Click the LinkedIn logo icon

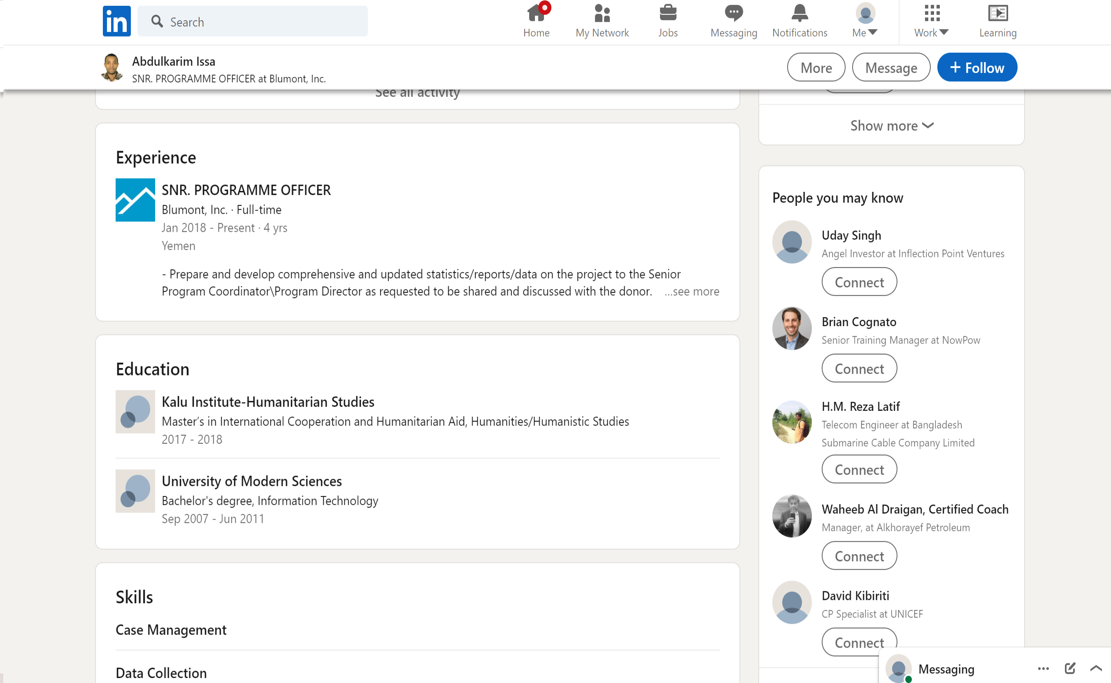116,21
